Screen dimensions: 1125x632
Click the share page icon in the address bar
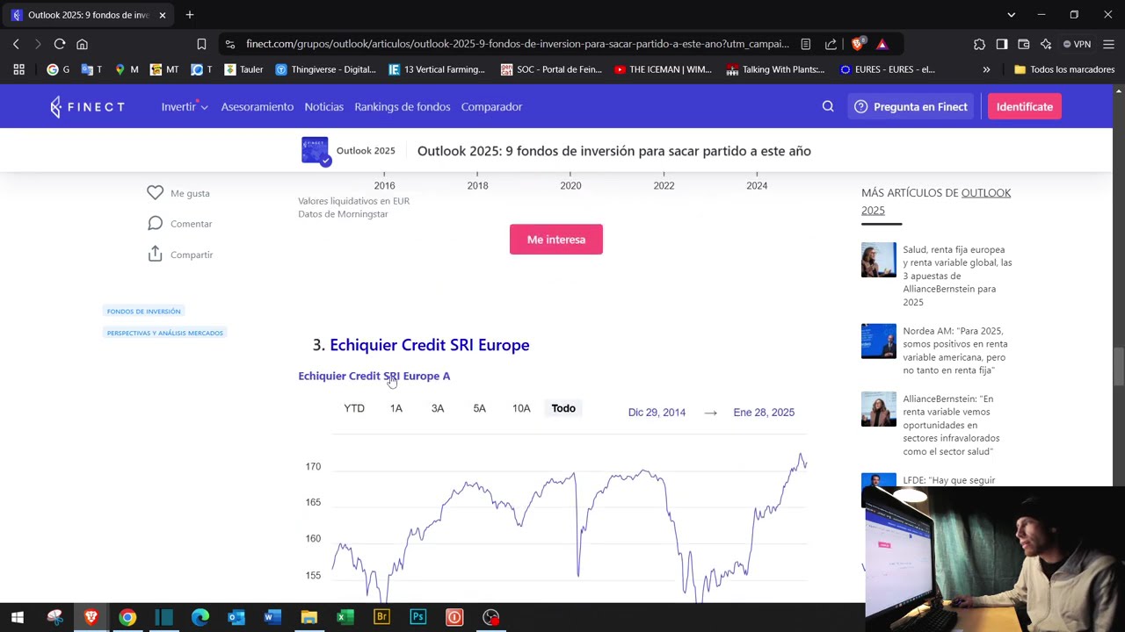click(x=831, y=44)
